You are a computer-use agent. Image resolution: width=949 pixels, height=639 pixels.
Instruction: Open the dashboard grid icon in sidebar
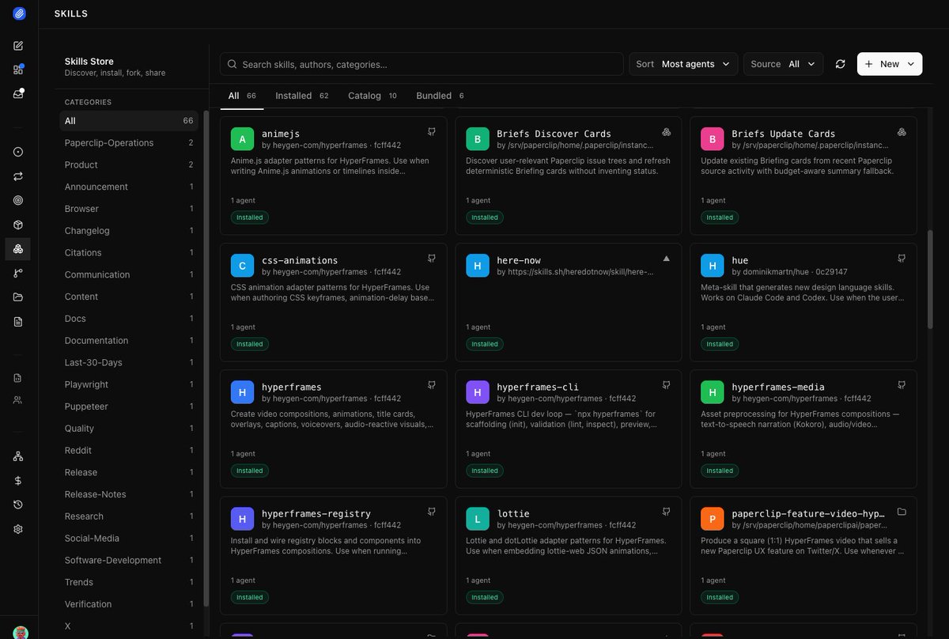click(18, 70)
